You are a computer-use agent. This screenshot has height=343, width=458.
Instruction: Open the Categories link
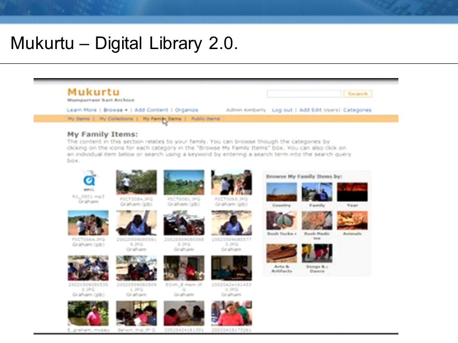[x=357, y=110]
